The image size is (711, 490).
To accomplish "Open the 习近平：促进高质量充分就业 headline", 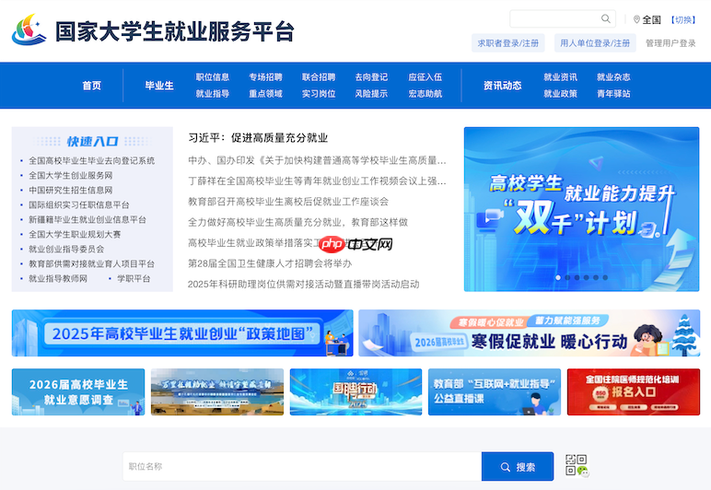I will click(258, 138).
